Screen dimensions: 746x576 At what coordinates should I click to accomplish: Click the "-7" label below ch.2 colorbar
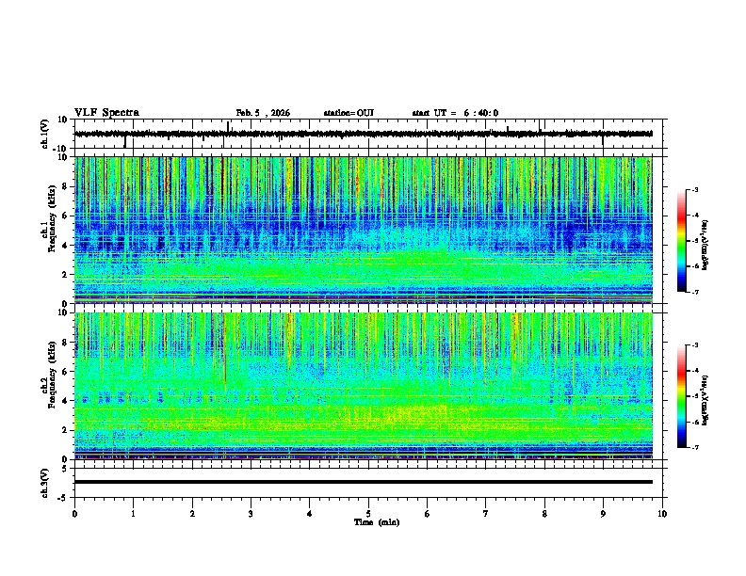tap(695, 448)
